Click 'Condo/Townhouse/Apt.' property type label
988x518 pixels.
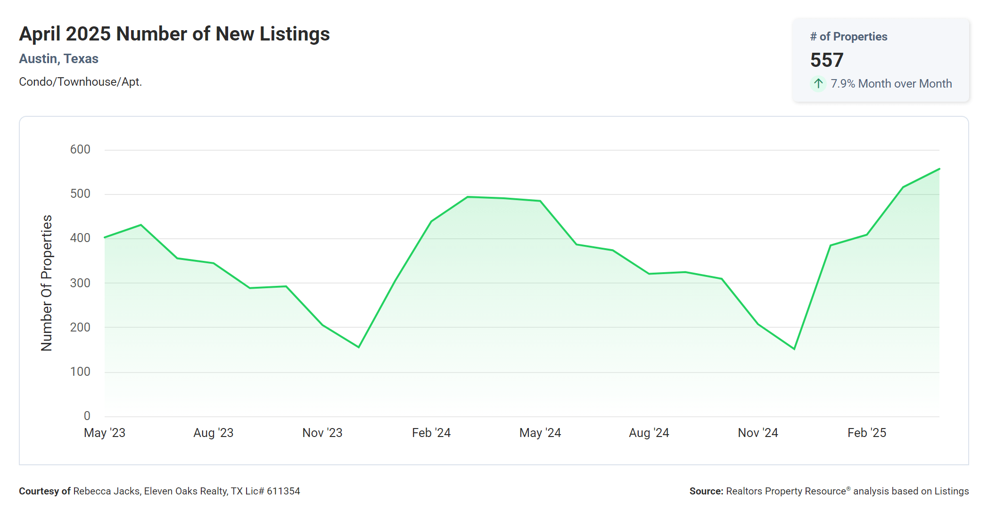(80, 82)
